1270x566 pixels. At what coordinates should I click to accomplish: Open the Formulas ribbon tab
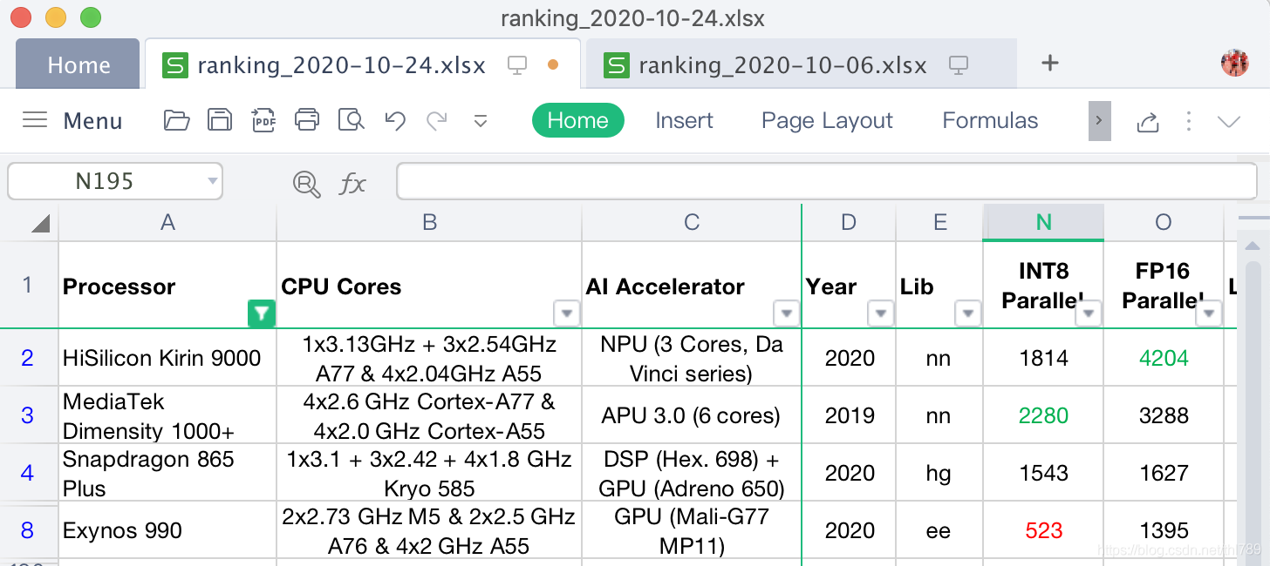click(x=990, y=120)
